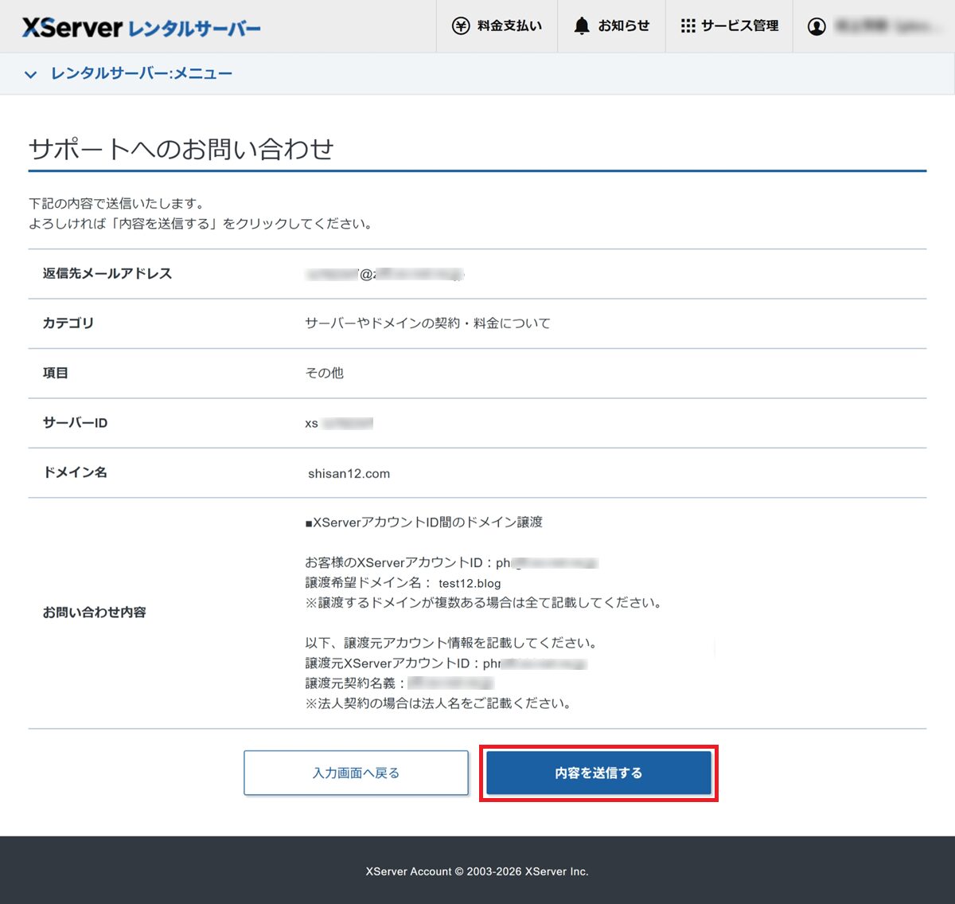This screenshot has height=904, width=955.
Task: Open the お知らせ menu entry
Action: click(x=611, y=25)
